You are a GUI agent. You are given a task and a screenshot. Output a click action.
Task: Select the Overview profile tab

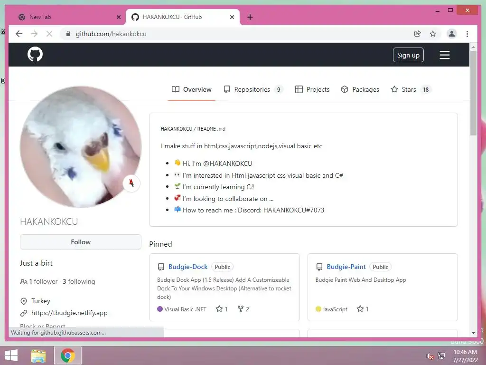click(192, 89)
